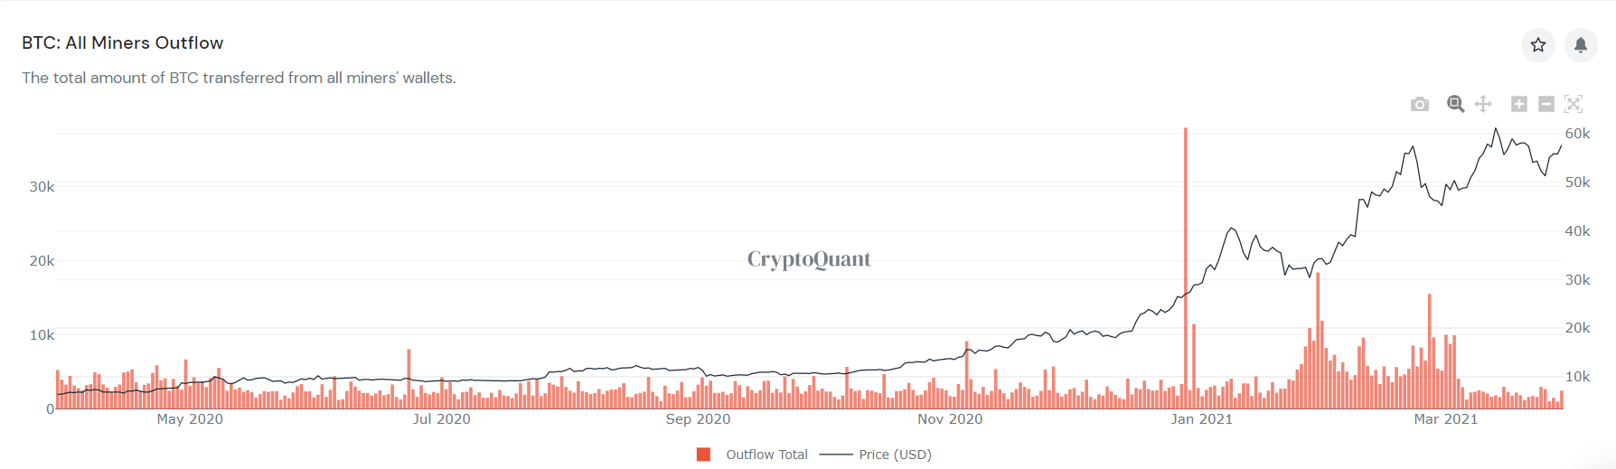1616x469 pixels.
Task: Click the tallest outflow bar near Jan 2021
Action: [1186, 268]
